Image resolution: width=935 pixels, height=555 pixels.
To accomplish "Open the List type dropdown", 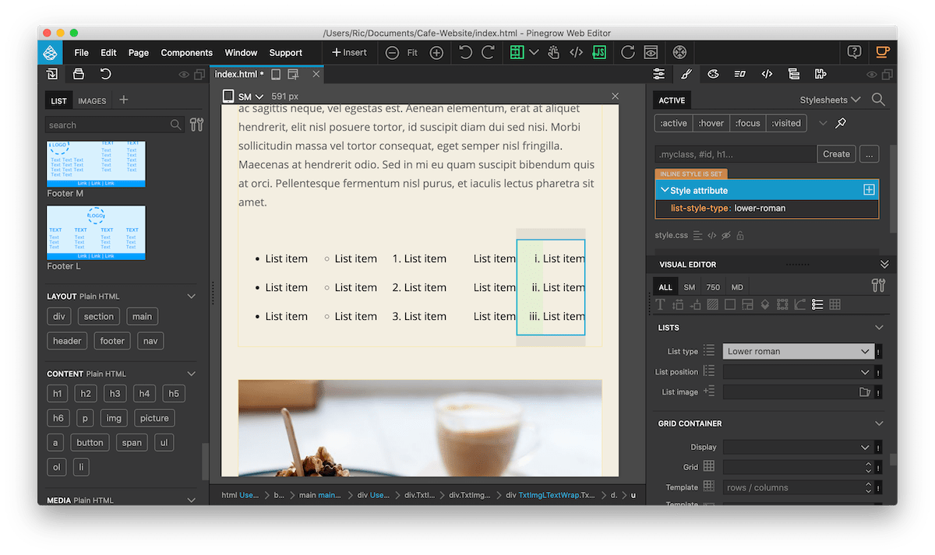I will pos(798,351).
